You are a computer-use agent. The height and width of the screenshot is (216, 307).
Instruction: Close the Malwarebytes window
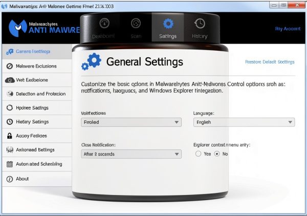tap(297, 5)
